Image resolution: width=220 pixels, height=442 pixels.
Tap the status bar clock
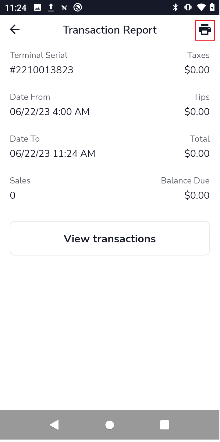tap(16, 7)
